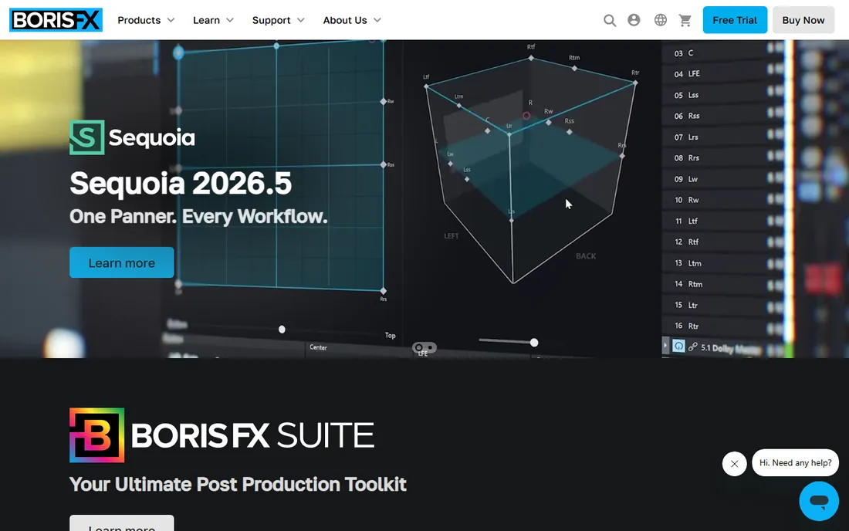
Task: Expand the About Us menu
Action: 352,20
